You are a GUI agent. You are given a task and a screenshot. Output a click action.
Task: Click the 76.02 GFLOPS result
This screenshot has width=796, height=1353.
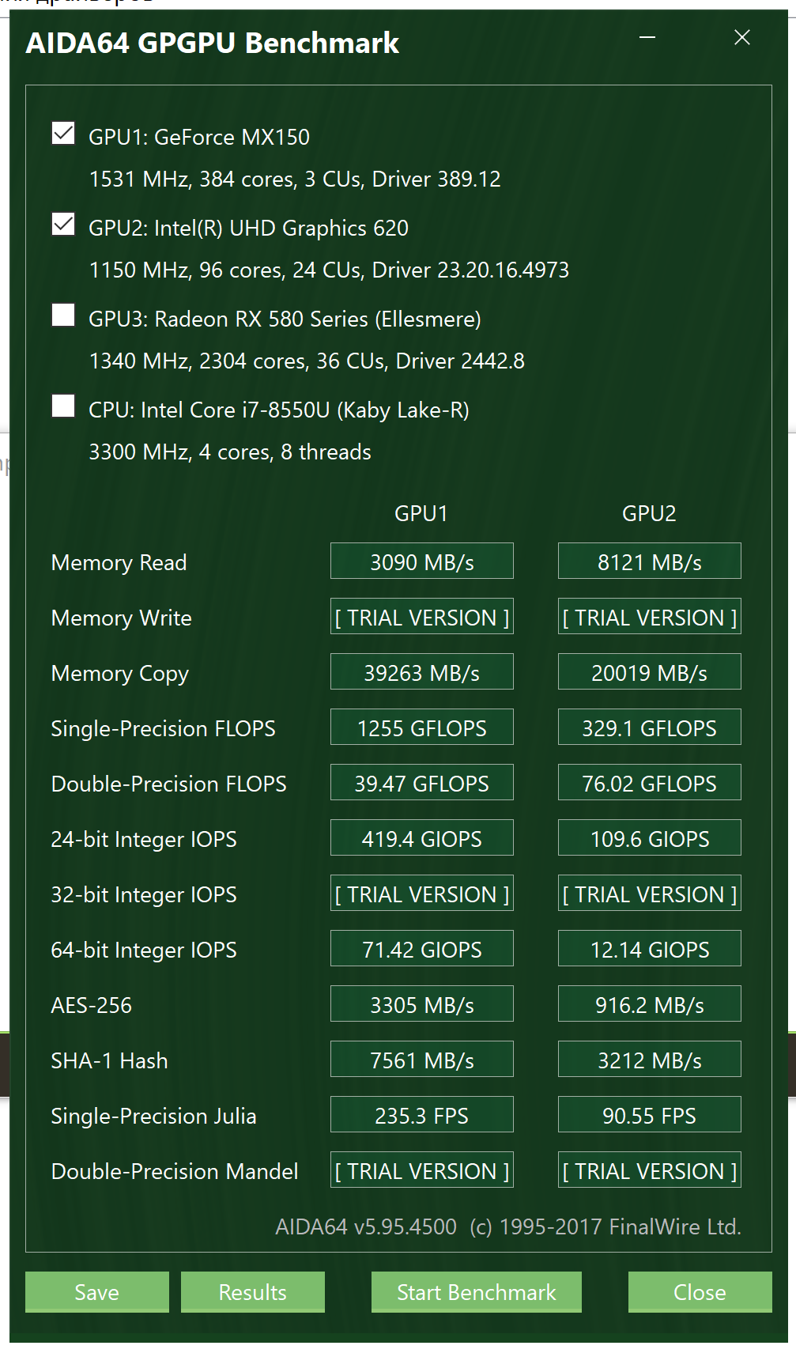click(x=650, y=783)
